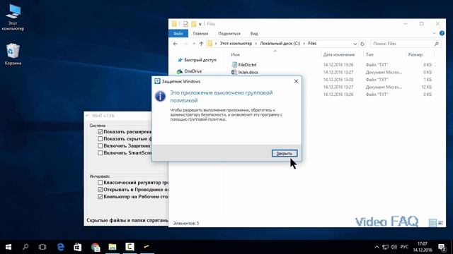Open volume tray icon
The height and width of the screenshot is (254, 453).
pos(394,247)
